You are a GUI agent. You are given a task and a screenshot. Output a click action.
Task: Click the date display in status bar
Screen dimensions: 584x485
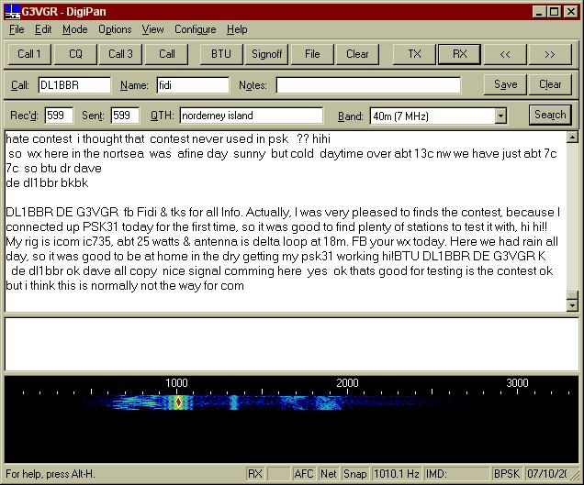(x=546, y=474)
